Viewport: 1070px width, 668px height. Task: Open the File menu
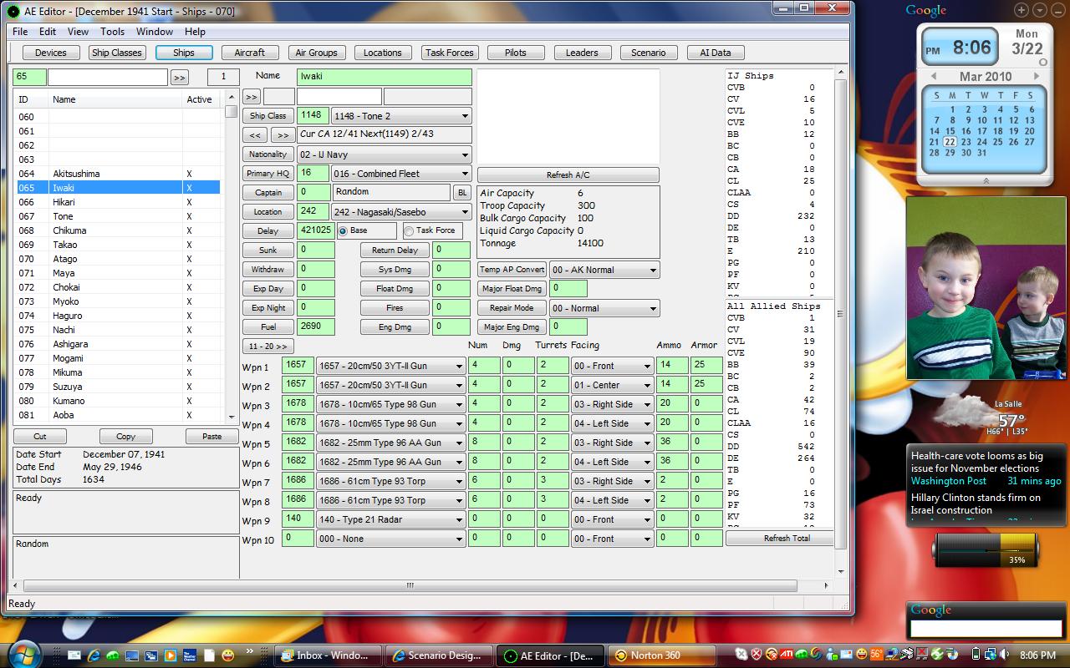[x=20, y=32]
